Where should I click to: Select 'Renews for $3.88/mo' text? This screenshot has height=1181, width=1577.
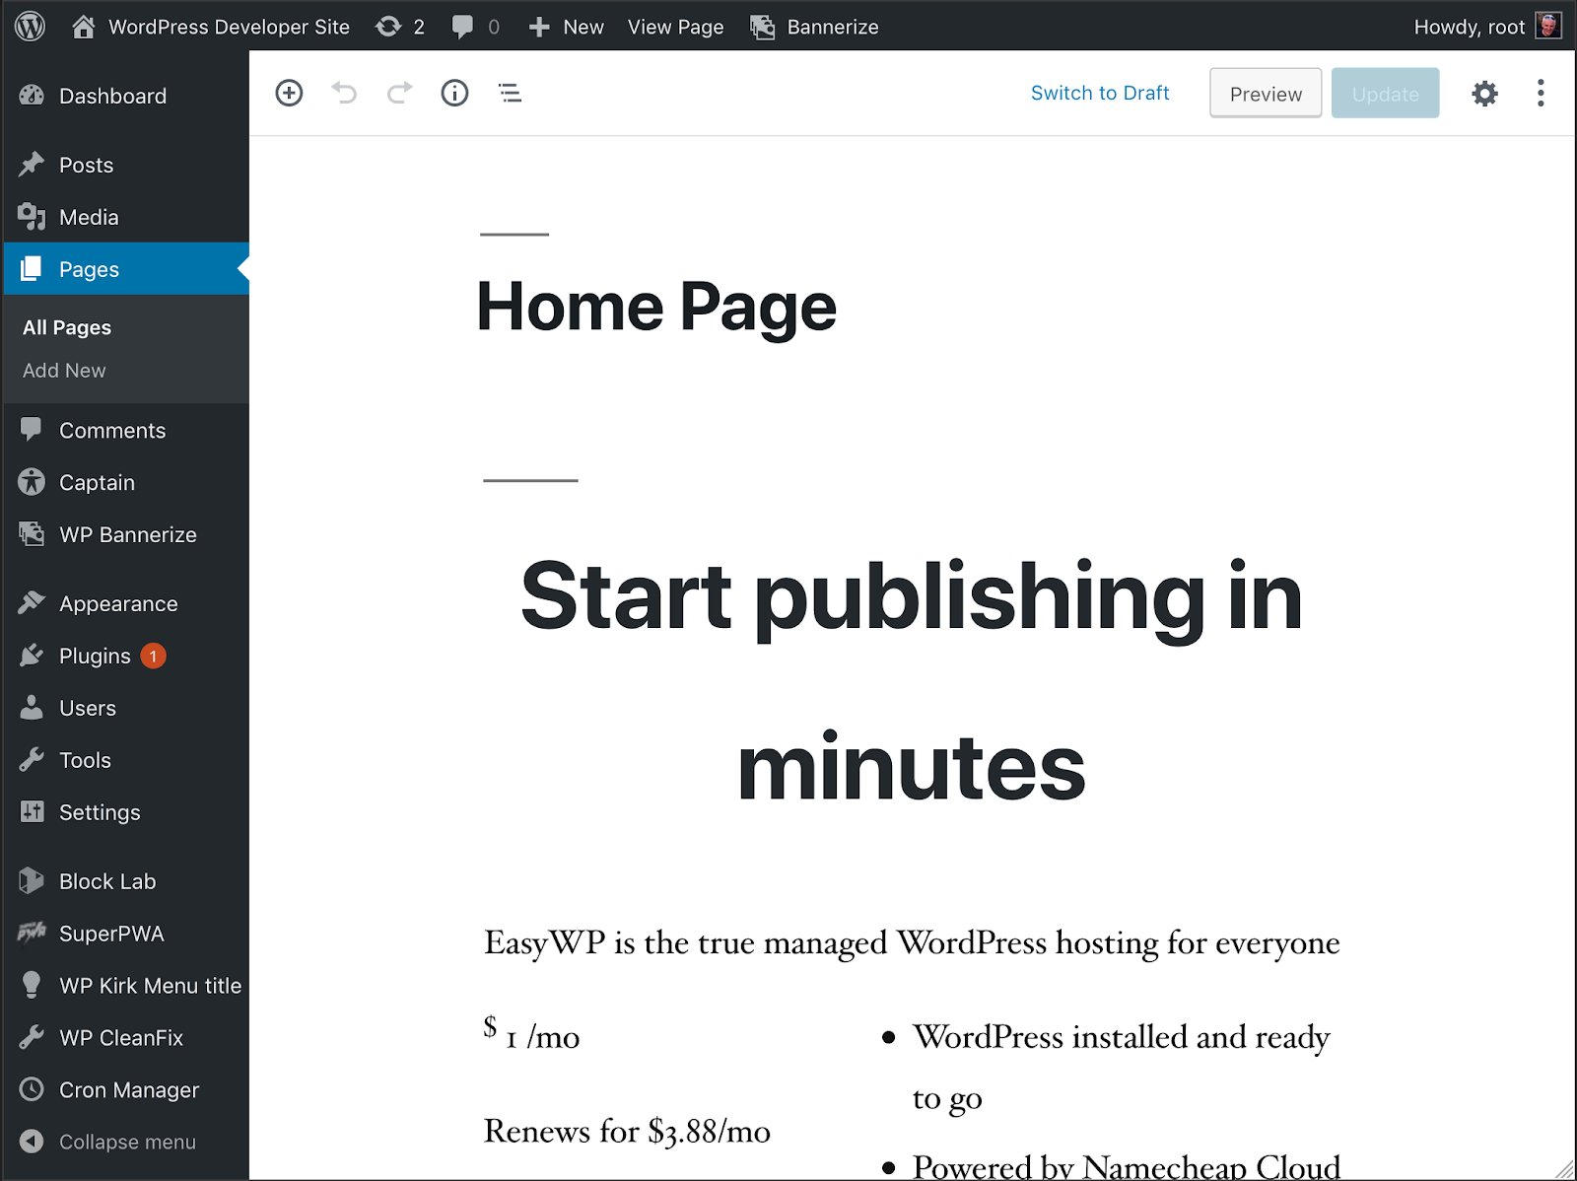pyautogui.click(x=627, y=1131)
